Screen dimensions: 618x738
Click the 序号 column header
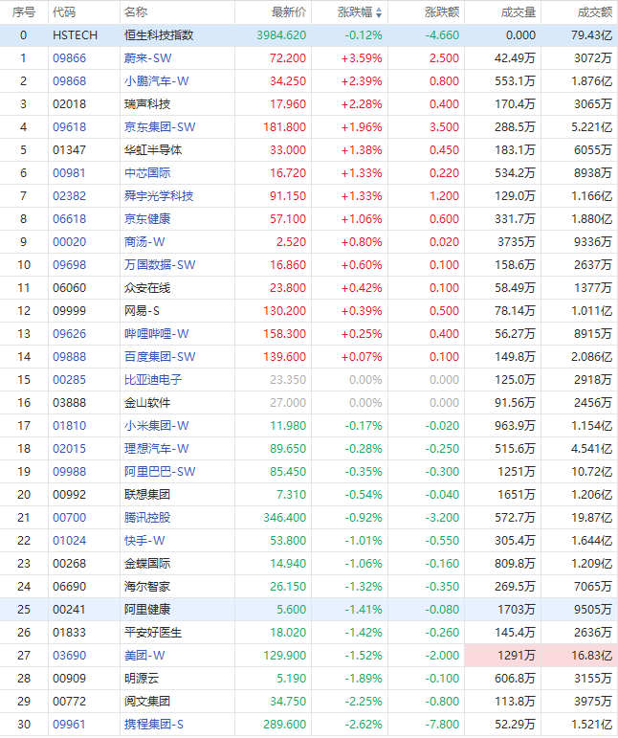tap(24, 12)
